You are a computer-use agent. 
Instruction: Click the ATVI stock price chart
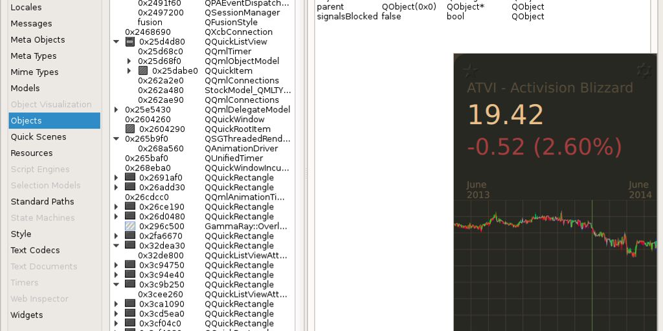click(555, 265)
